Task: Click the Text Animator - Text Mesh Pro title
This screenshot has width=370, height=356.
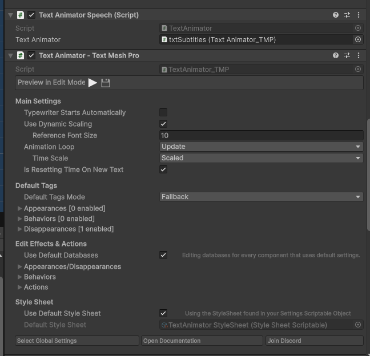Action: 89,56
